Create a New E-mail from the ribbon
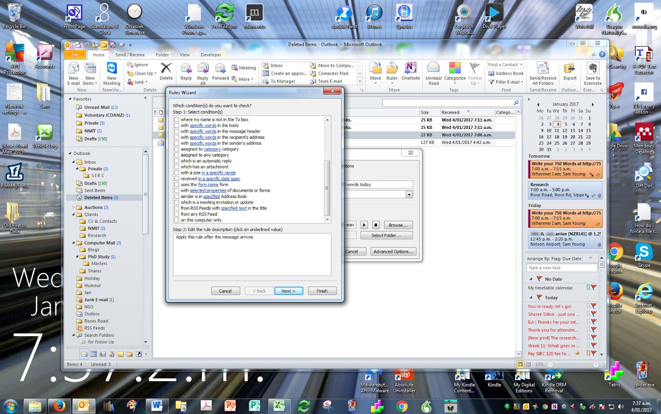The height and width of the screenshot is (414, 661). [x=74, y=74]
